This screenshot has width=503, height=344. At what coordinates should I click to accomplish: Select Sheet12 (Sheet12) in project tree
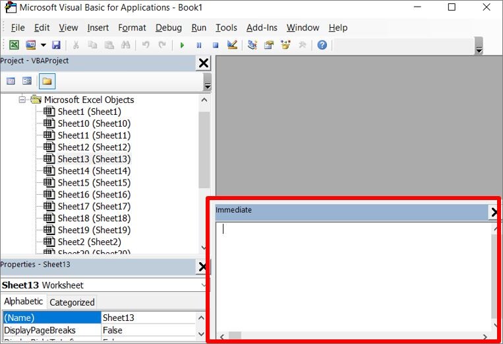94,147
